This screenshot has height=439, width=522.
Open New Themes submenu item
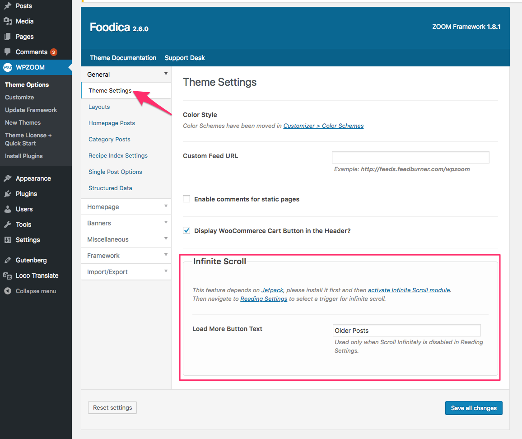click(x=23, y=122)
